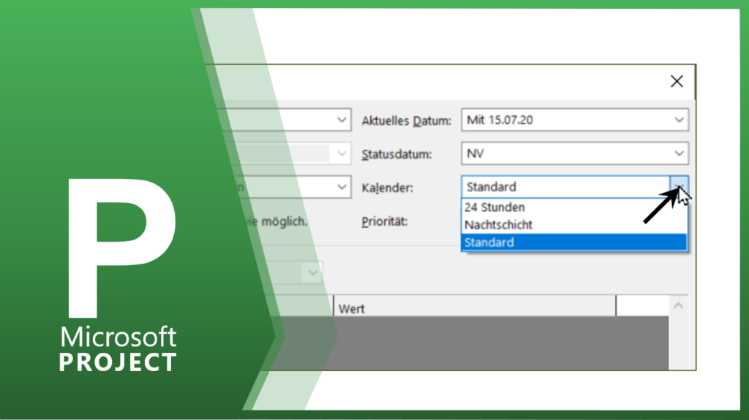Open the dropdown arrow left of Aktuelles Datum

(342, 120)
